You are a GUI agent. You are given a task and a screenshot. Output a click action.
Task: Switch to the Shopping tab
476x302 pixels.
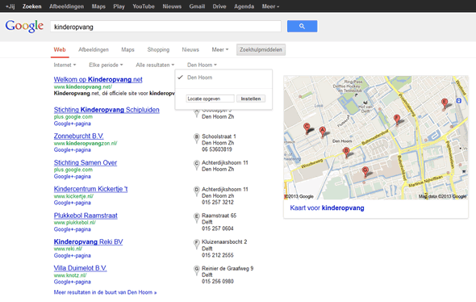(158, 49)
